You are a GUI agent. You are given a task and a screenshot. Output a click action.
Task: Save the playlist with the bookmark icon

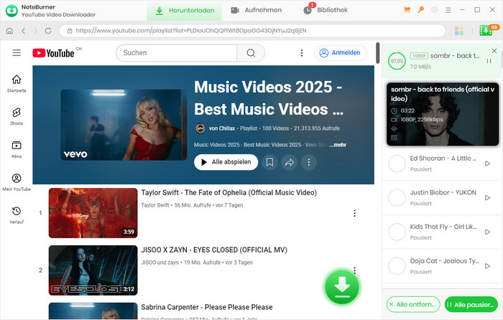(269, 162)
